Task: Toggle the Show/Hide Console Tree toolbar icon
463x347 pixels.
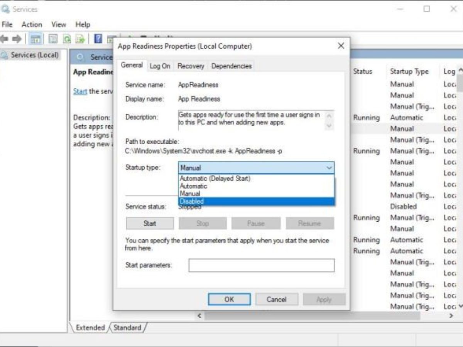Action: (x=36, y=39)
